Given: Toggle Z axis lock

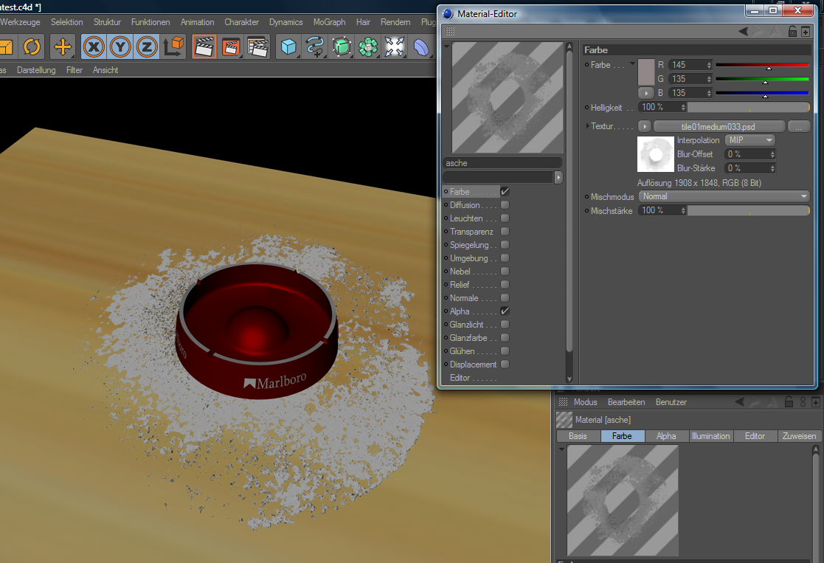Looking at the screenshot, I should pyautogui.click(x=147, y=46).
